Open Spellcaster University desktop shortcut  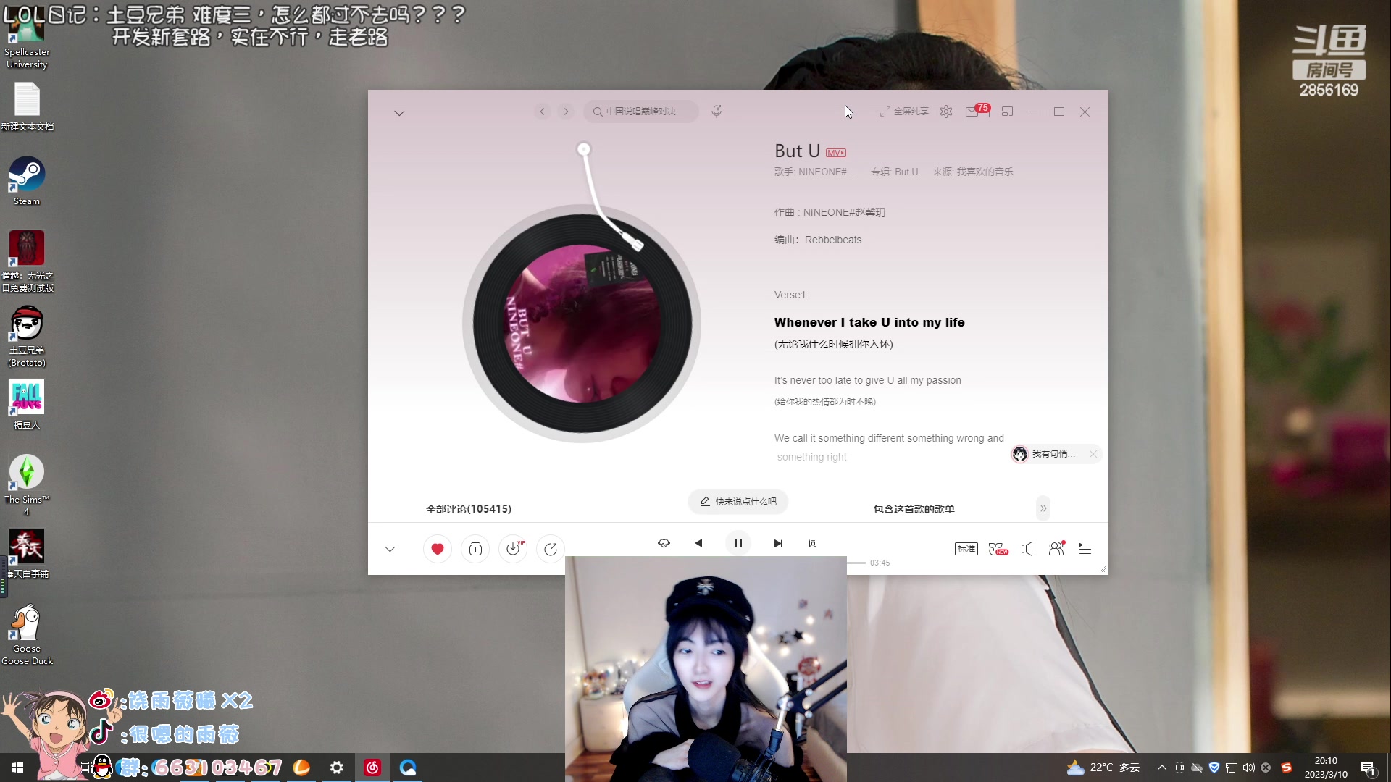pyautogui.click(x=27, y=40)
